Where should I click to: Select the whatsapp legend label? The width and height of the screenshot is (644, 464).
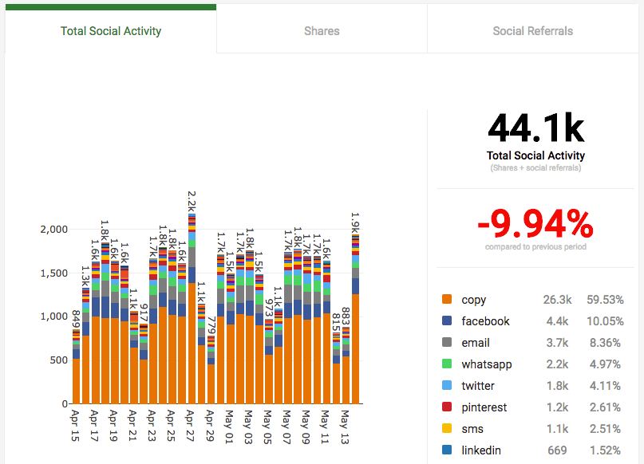486,364
